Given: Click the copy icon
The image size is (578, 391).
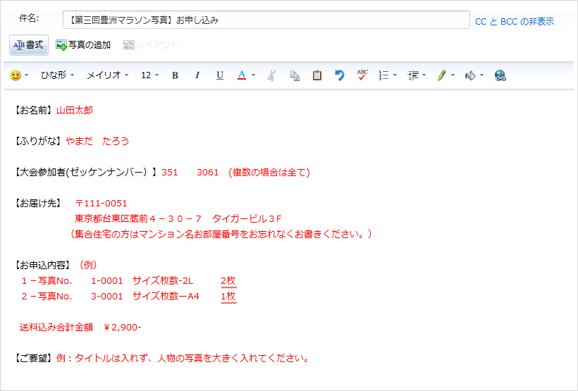Looking at the screenshot, I should pos(295,75).
